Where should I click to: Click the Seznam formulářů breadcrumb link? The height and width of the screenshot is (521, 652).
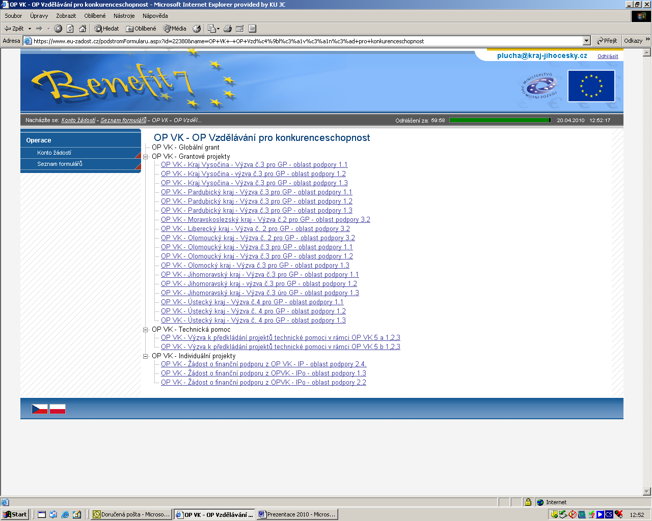[123, 120]
